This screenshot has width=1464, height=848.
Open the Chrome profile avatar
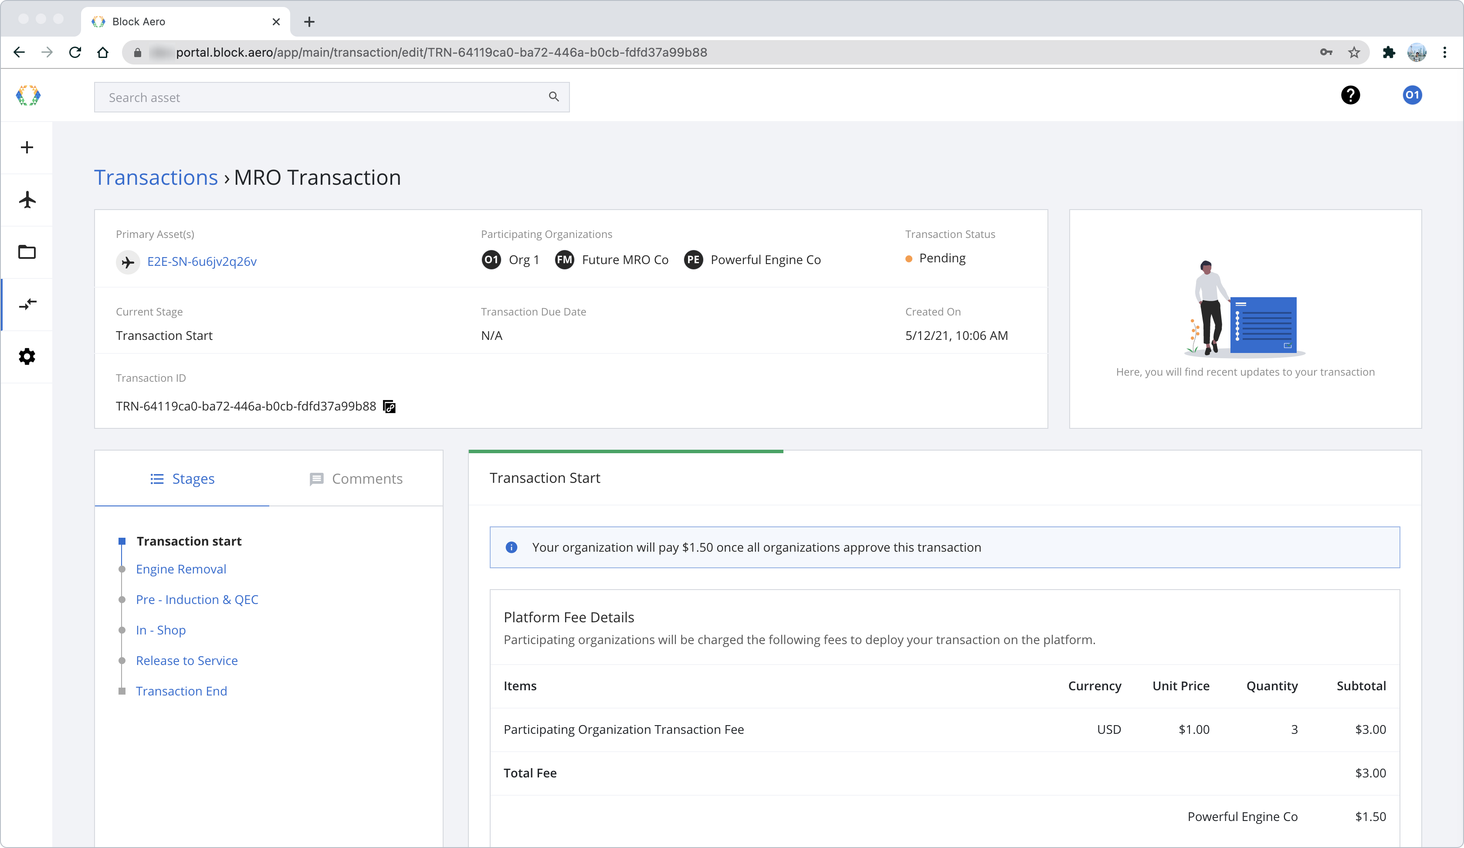tap(1417, 52)
